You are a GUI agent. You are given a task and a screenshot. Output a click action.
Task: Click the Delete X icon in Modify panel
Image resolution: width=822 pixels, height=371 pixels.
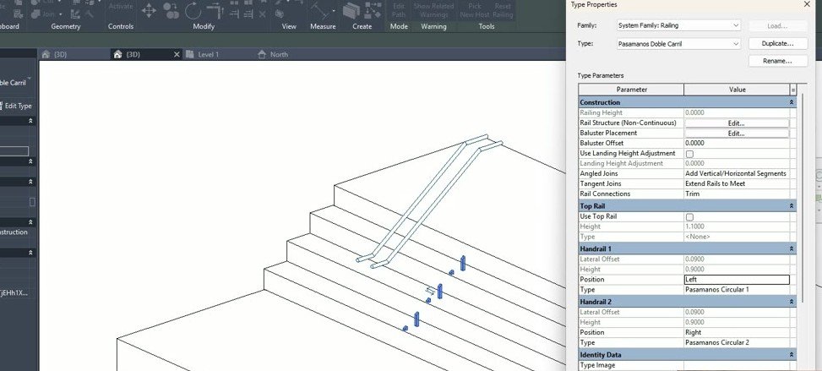pos(262,14)
